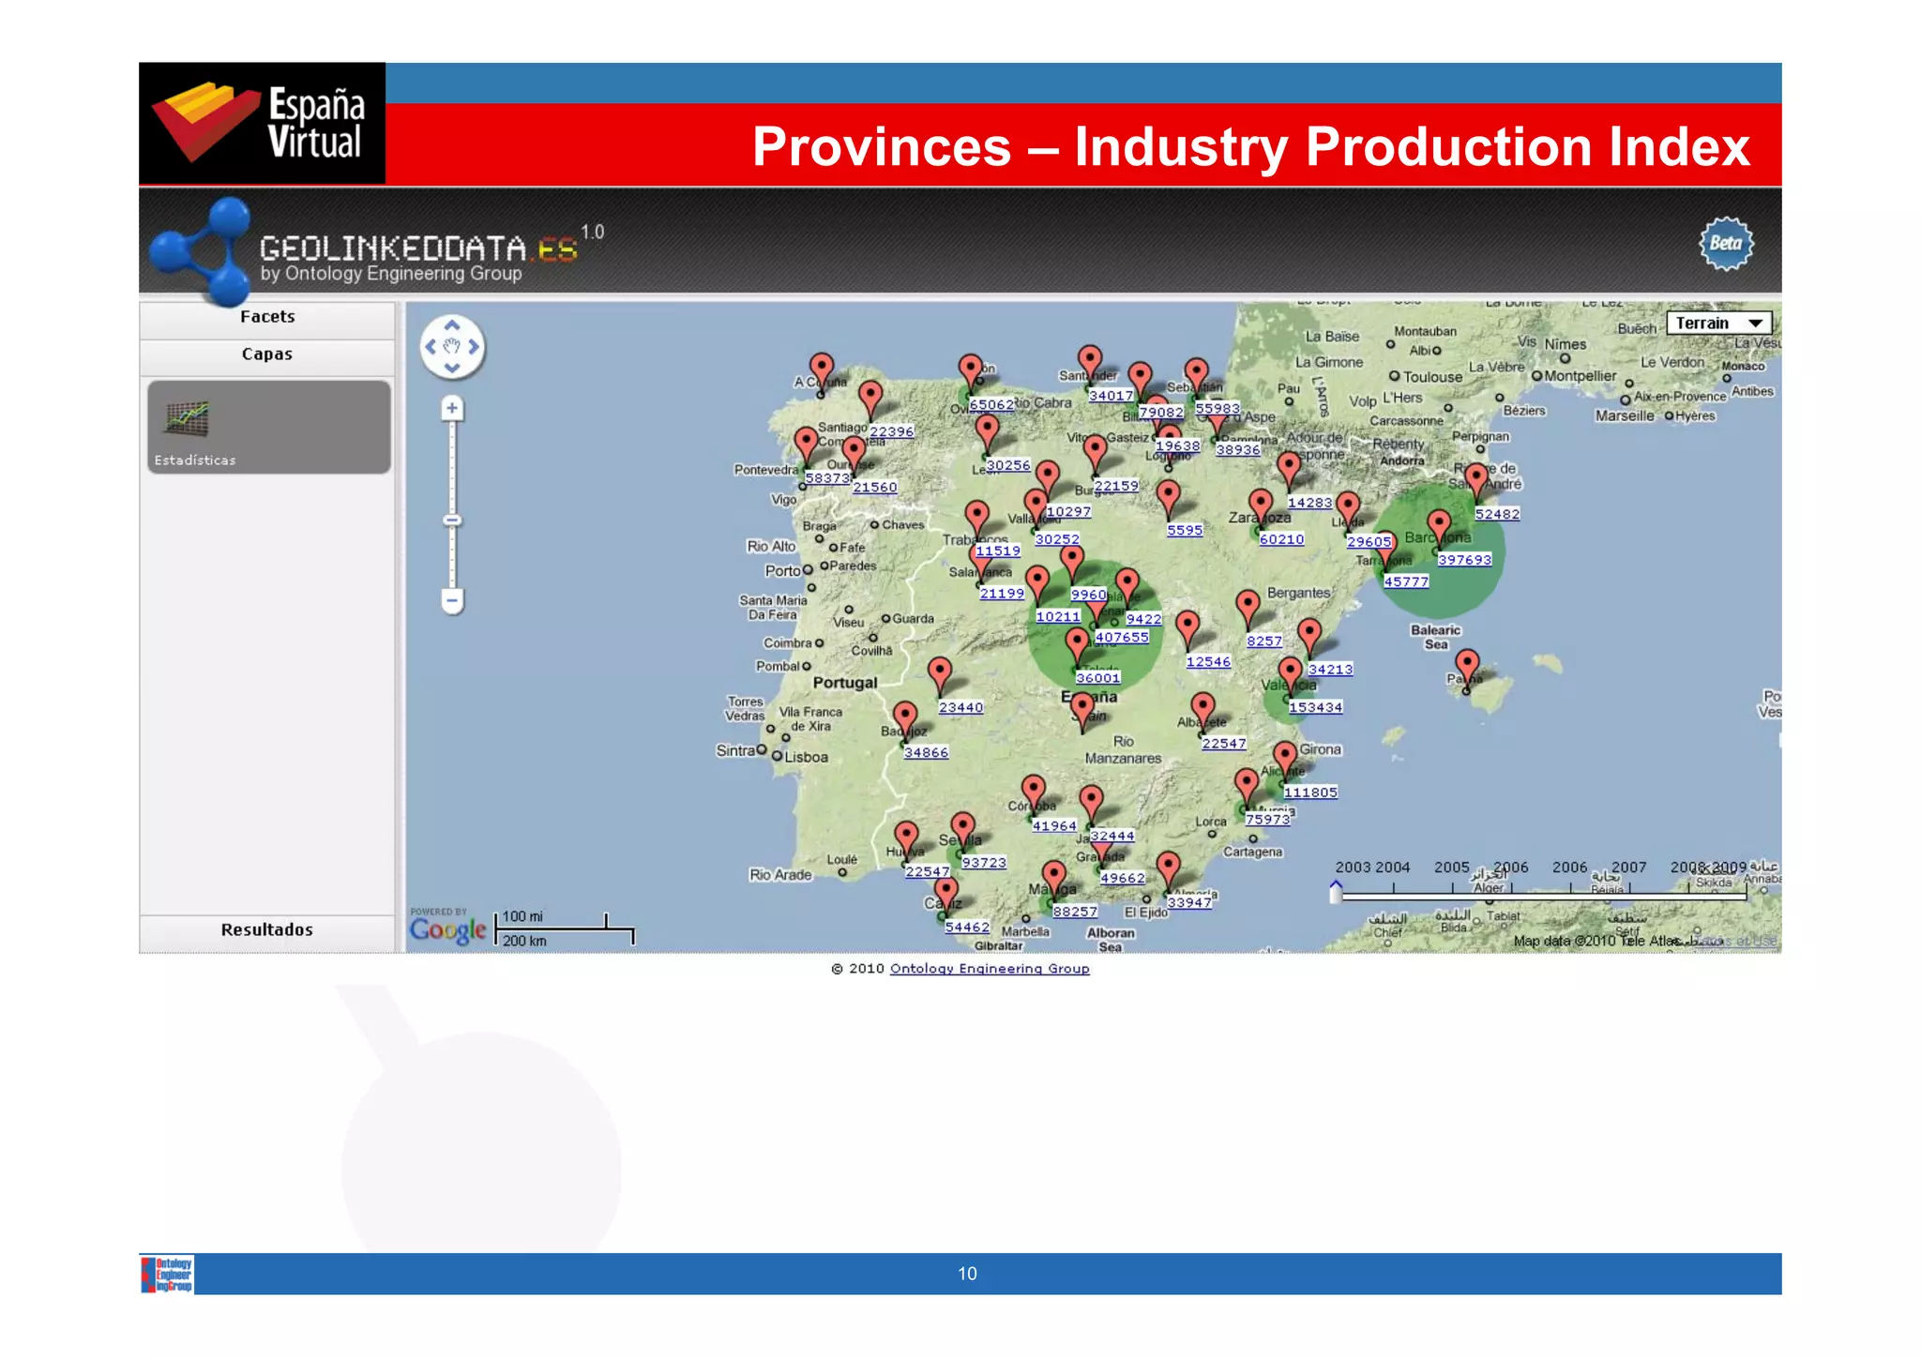Click the Google logo on the map
Viewport: 1921px width, 1358px height.
(447, 929)
